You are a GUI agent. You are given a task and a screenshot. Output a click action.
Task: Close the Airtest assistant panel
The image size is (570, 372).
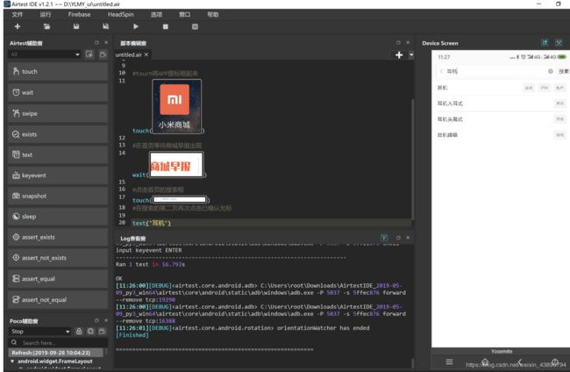click(106, 42)
